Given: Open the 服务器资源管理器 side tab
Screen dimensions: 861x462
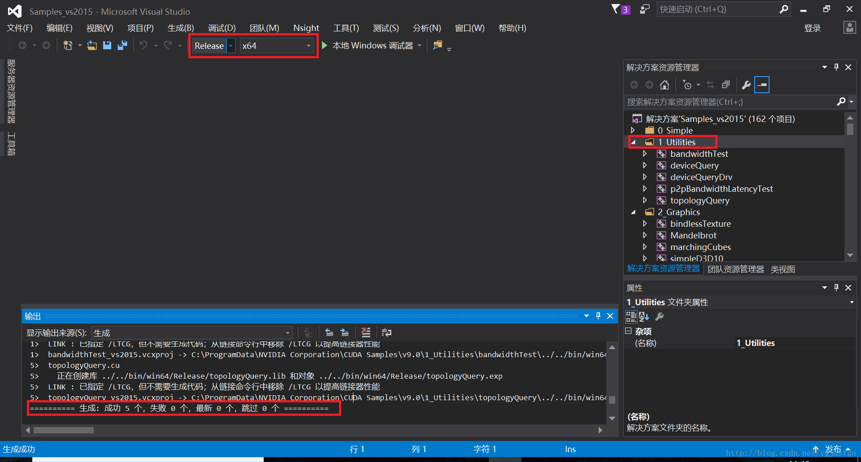Looking at the screenshot, I should click(x=11, y=91).
